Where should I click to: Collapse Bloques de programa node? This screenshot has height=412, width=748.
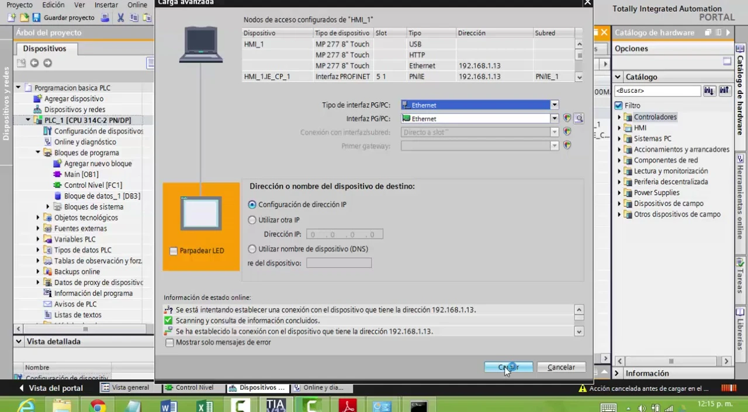(38, 153)
